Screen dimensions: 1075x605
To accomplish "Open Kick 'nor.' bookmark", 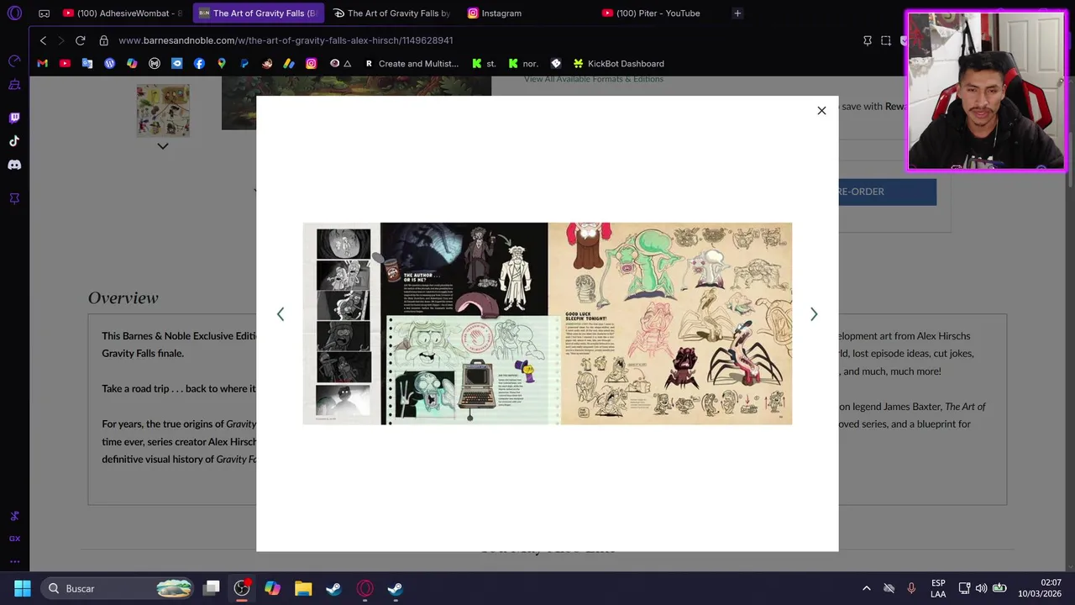I will point(522,63).
